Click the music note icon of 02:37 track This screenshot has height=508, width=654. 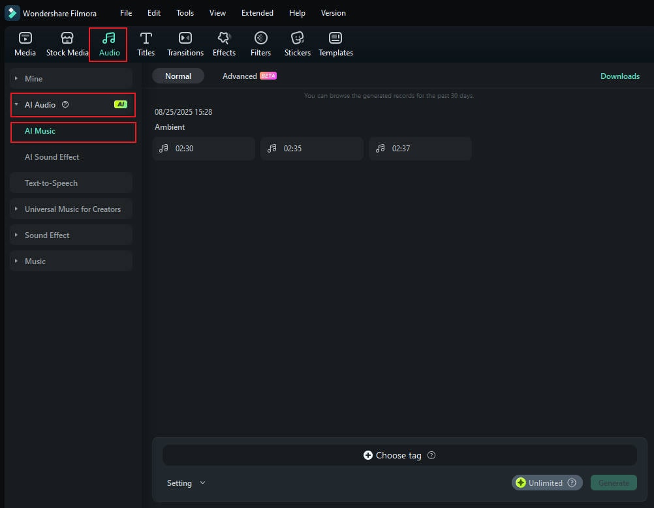point(381,149)
